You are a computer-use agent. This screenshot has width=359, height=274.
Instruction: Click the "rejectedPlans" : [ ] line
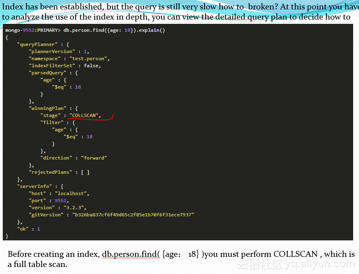(x=59, y=172)
